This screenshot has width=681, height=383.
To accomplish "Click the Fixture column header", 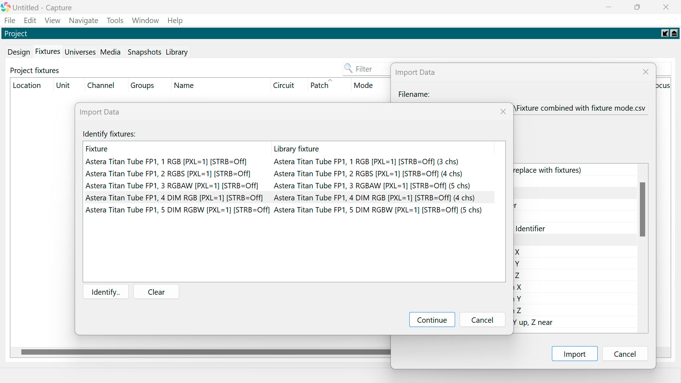I will 177,149.
